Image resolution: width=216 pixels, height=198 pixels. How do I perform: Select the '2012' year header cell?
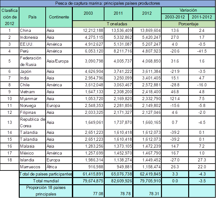pos(147,13)
